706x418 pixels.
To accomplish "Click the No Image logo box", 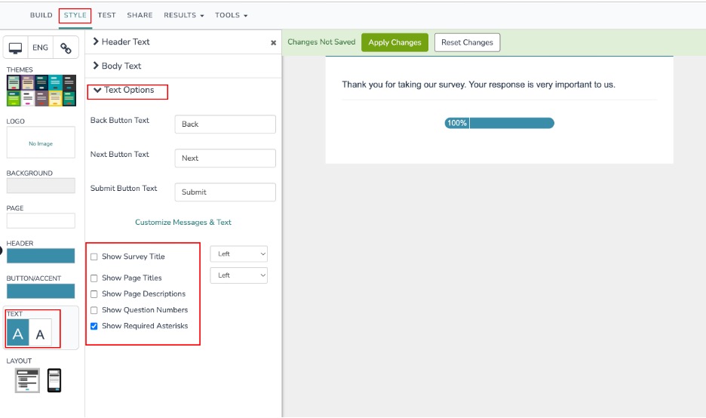I will pyautogui.click(x=41, y=143).
